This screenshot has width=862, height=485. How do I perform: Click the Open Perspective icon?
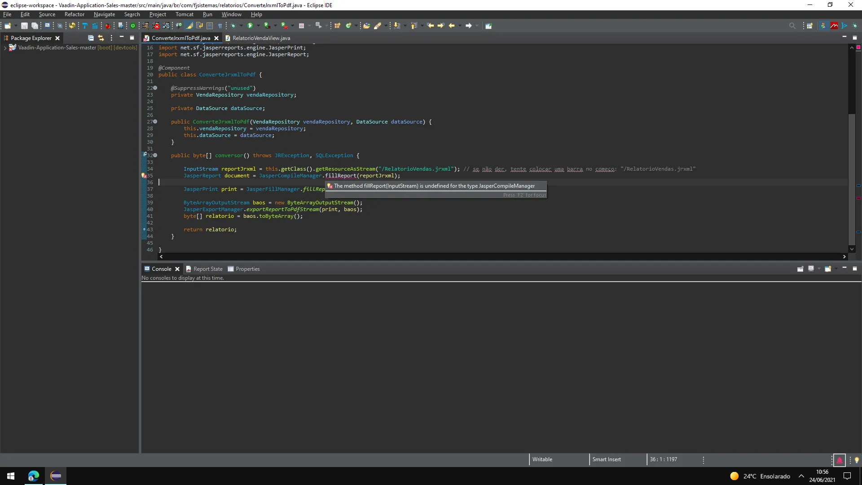(809, 26)
